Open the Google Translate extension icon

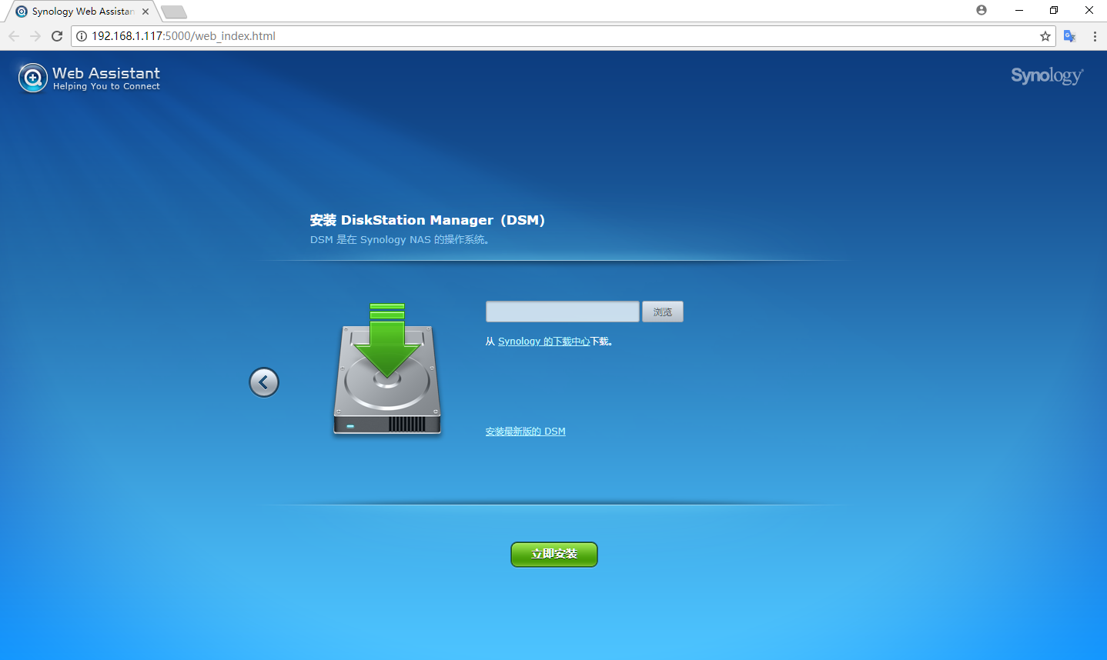click(1069, 36)
